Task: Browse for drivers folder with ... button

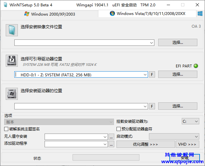Action: [x=111, y=144]
